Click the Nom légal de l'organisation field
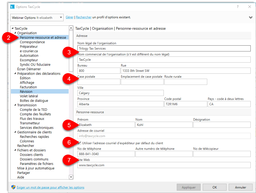The height and width of the screenshot is (193, 256). tap(164, 48)
